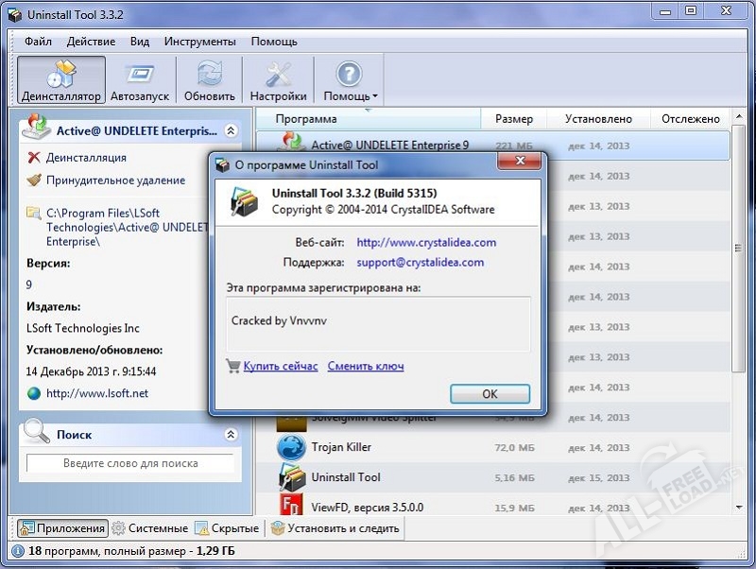Open Настройки tools icon

point(278,75)
